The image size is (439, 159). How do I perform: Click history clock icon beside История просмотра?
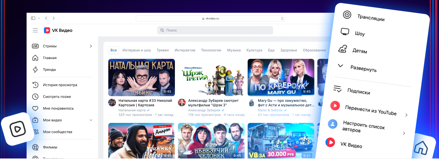coord(35,85)
